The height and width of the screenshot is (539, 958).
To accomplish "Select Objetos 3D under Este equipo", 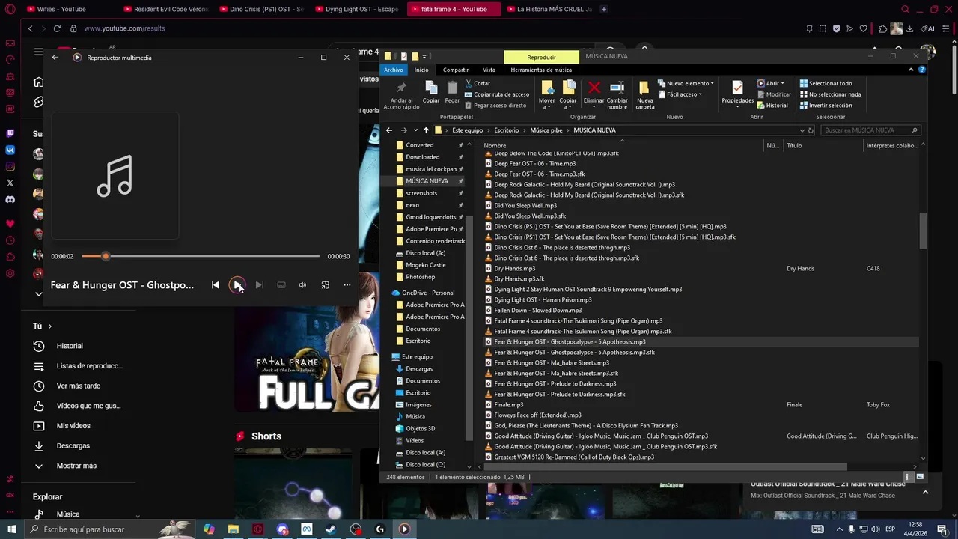I will (420, 429).
